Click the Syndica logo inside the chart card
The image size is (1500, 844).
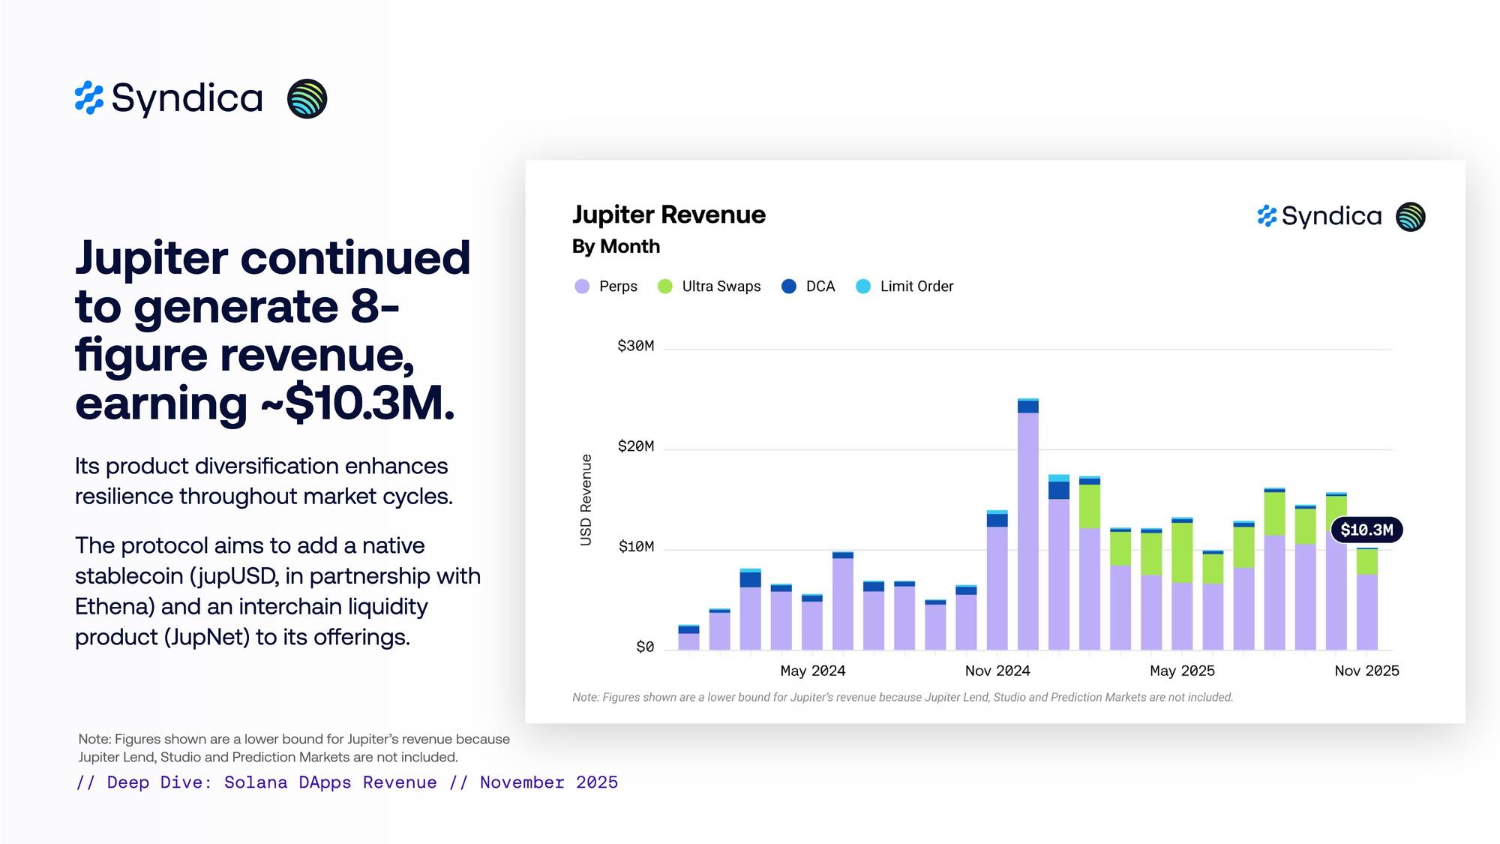pos(1319,217)
